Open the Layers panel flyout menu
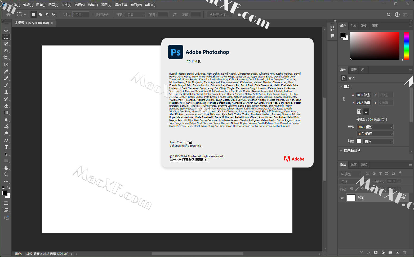Viewport: 414px width, 257px height. coord(410,165)
